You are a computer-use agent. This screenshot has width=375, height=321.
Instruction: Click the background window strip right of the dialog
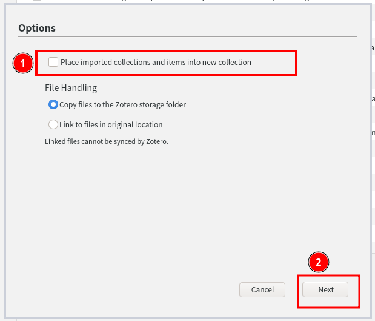tap(373, 182)
